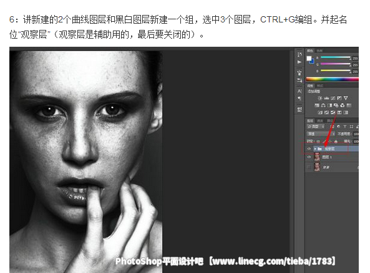Expand the 观察层 group triangle
This screenshot has width=370, height=273.
click(x=315, y=149)
